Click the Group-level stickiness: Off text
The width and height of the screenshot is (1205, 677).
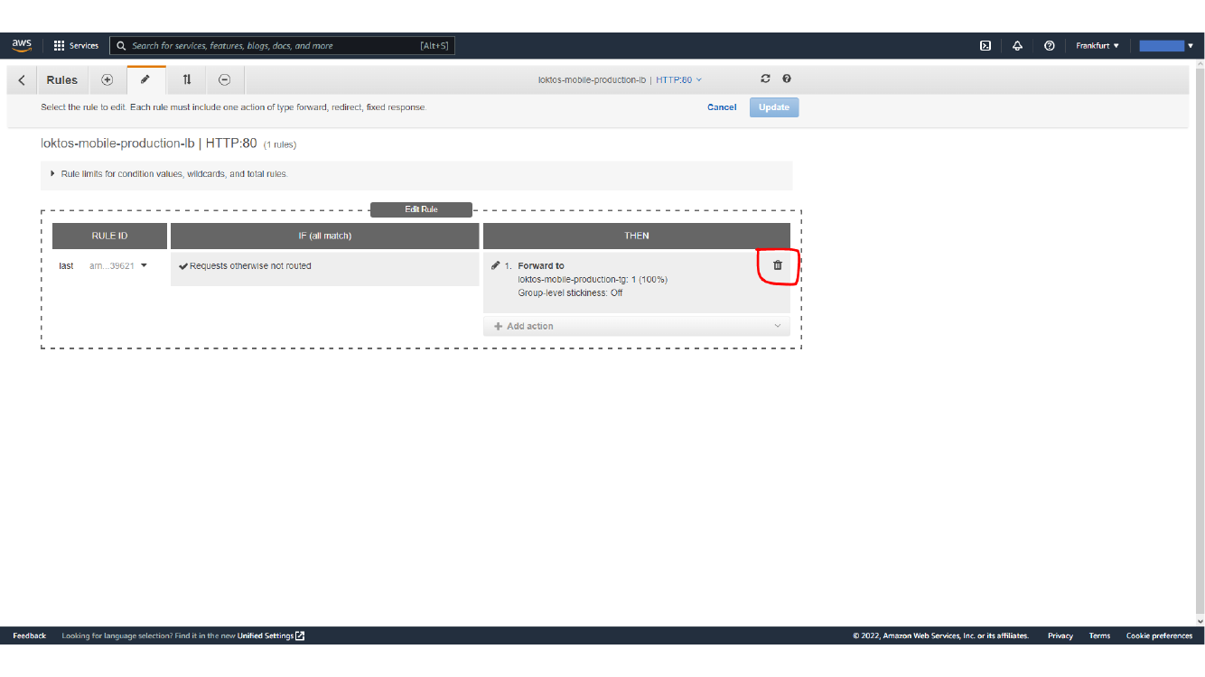point(570,293)
